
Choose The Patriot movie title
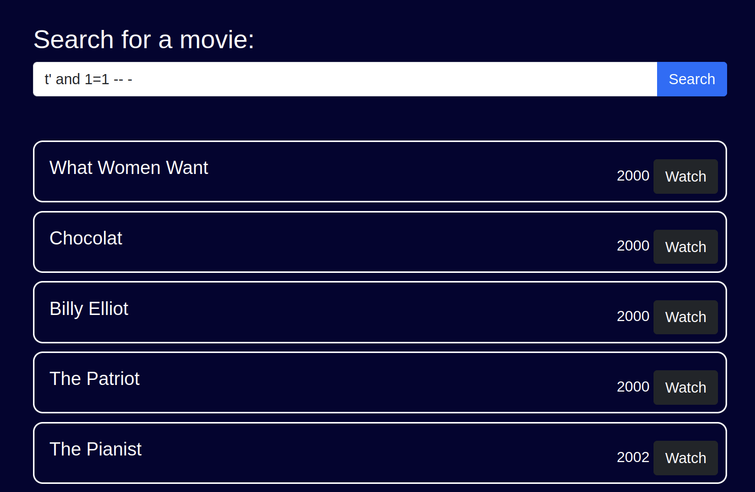(94, 379)
